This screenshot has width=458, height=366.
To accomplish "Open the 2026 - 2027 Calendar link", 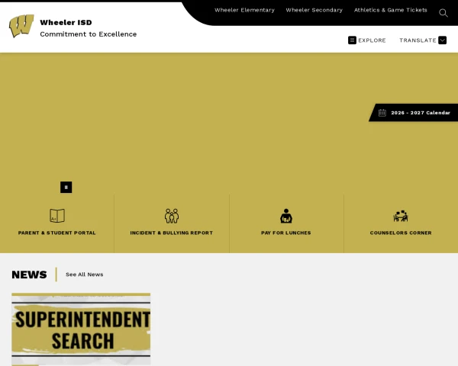I will pyautogui.click(x=421, y=113).
